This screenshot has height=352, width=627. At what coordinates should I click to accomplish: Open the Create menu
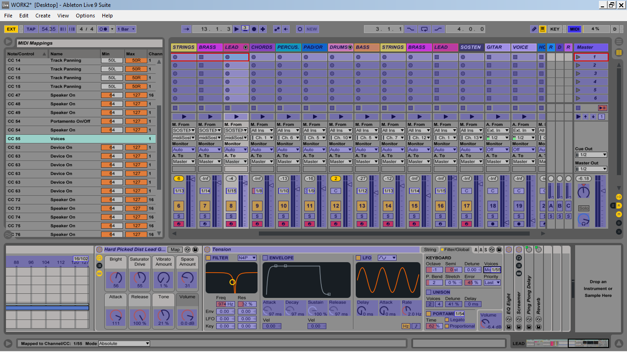[x=43, y=16]
